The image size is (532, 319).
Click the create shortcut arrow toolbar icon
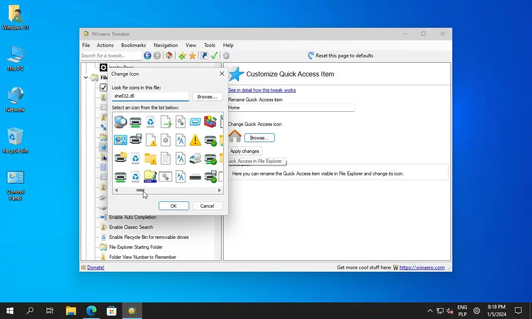(204, 56)
